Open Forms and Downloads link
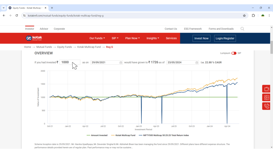The width and height of the screenshot is (273, 153). click(x=221, y=29)
